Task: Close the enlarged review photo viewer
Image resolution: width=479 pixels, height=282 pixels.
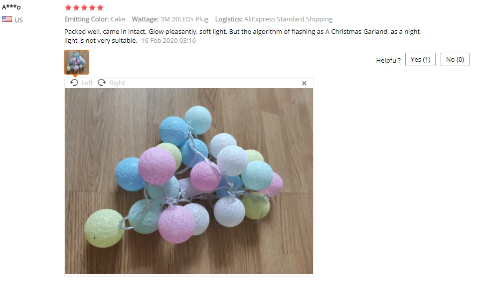Action: coord(304,83)
